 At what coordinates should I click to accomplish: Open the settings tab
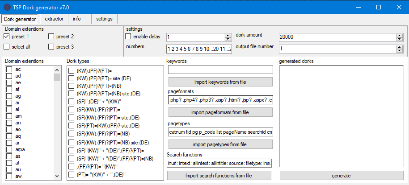[x=104, y=19]
